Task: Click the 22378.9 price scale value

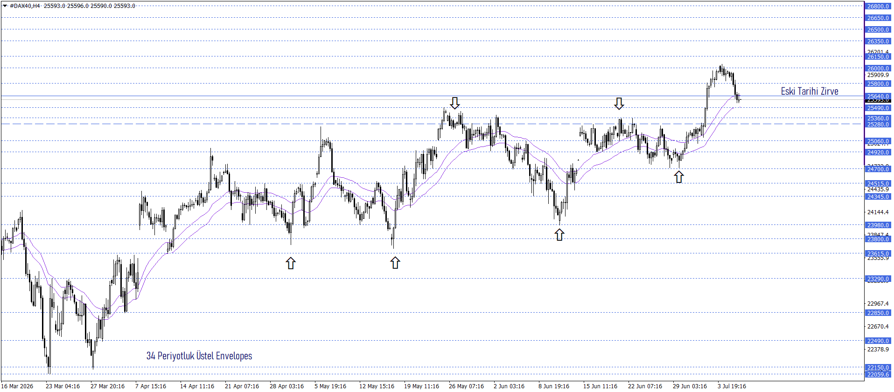Action: pos(878,349)
